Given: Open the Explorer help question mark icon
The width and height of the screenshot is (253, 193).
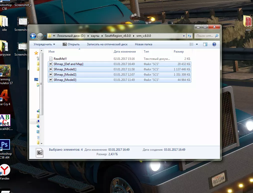Looking at the screenshot, I should tap(214, 44).
